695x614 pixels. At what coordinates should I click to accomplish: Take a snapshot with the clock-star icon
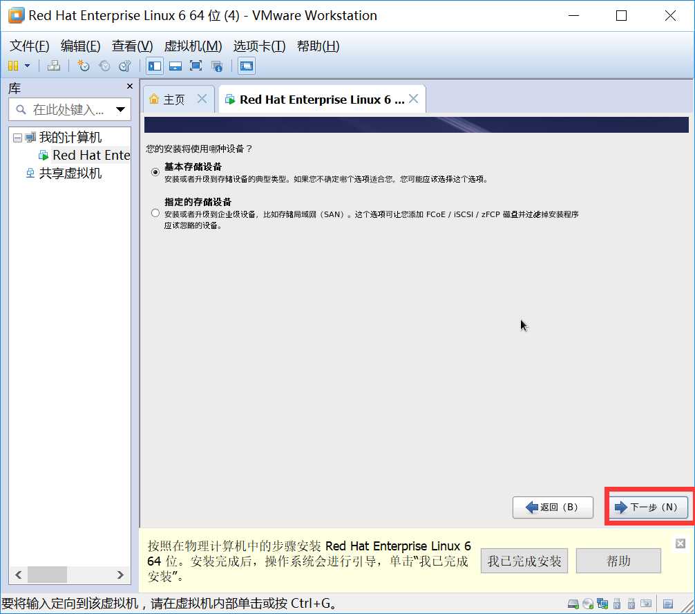pos(83,66)
